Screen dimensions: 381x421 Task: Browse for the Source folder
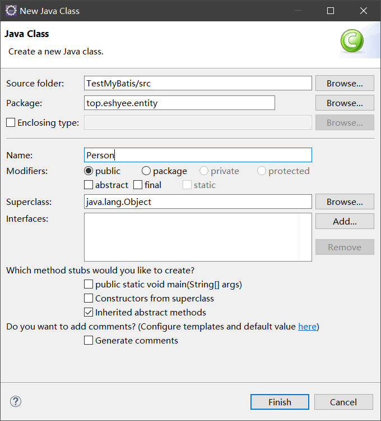pos(345,83)
